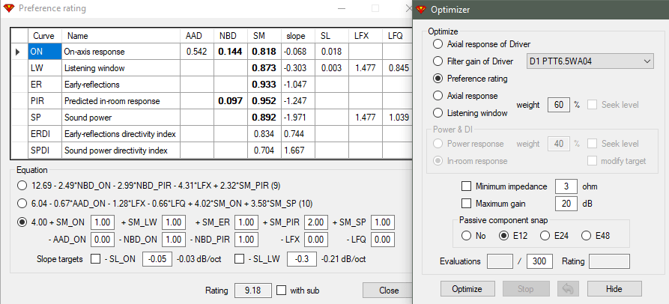The width and height of the screenshot is (669, 304).
Task: Click the NBD column header
Action: [231, 36]
